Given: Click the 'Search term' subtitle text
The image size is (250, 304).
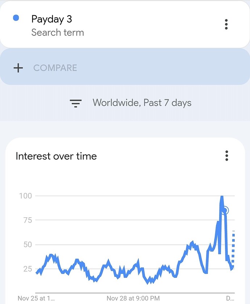Looking at the screenshot, I should (58, 32).
